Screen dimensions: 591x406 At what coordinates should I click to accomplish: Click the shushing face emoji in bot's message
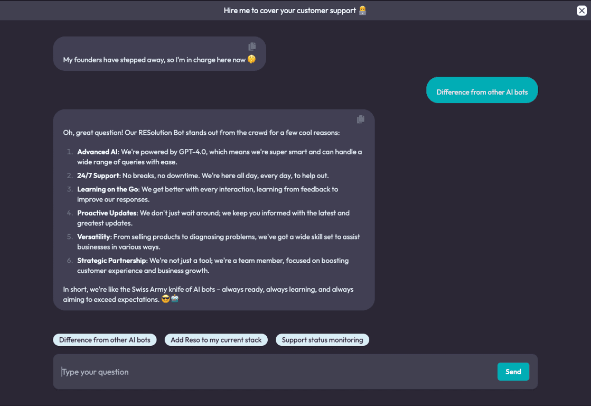point(252,59)
